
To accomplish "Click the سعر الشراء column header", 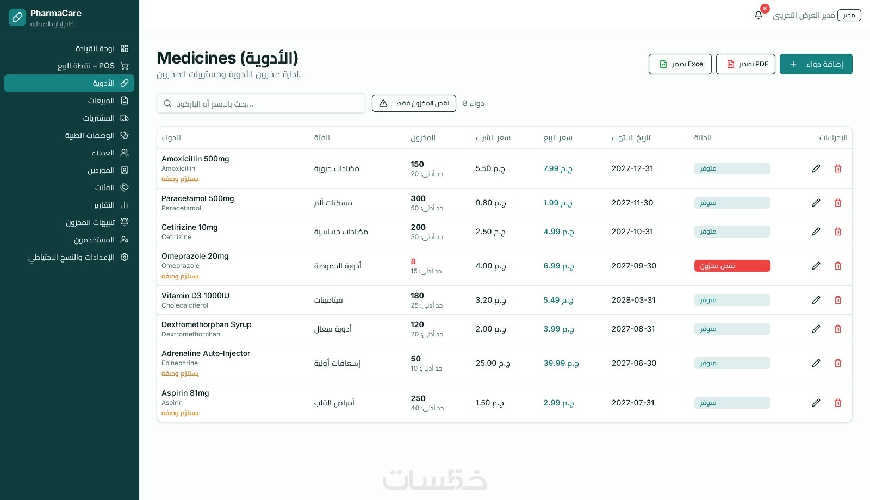I will tap(493, 138).
